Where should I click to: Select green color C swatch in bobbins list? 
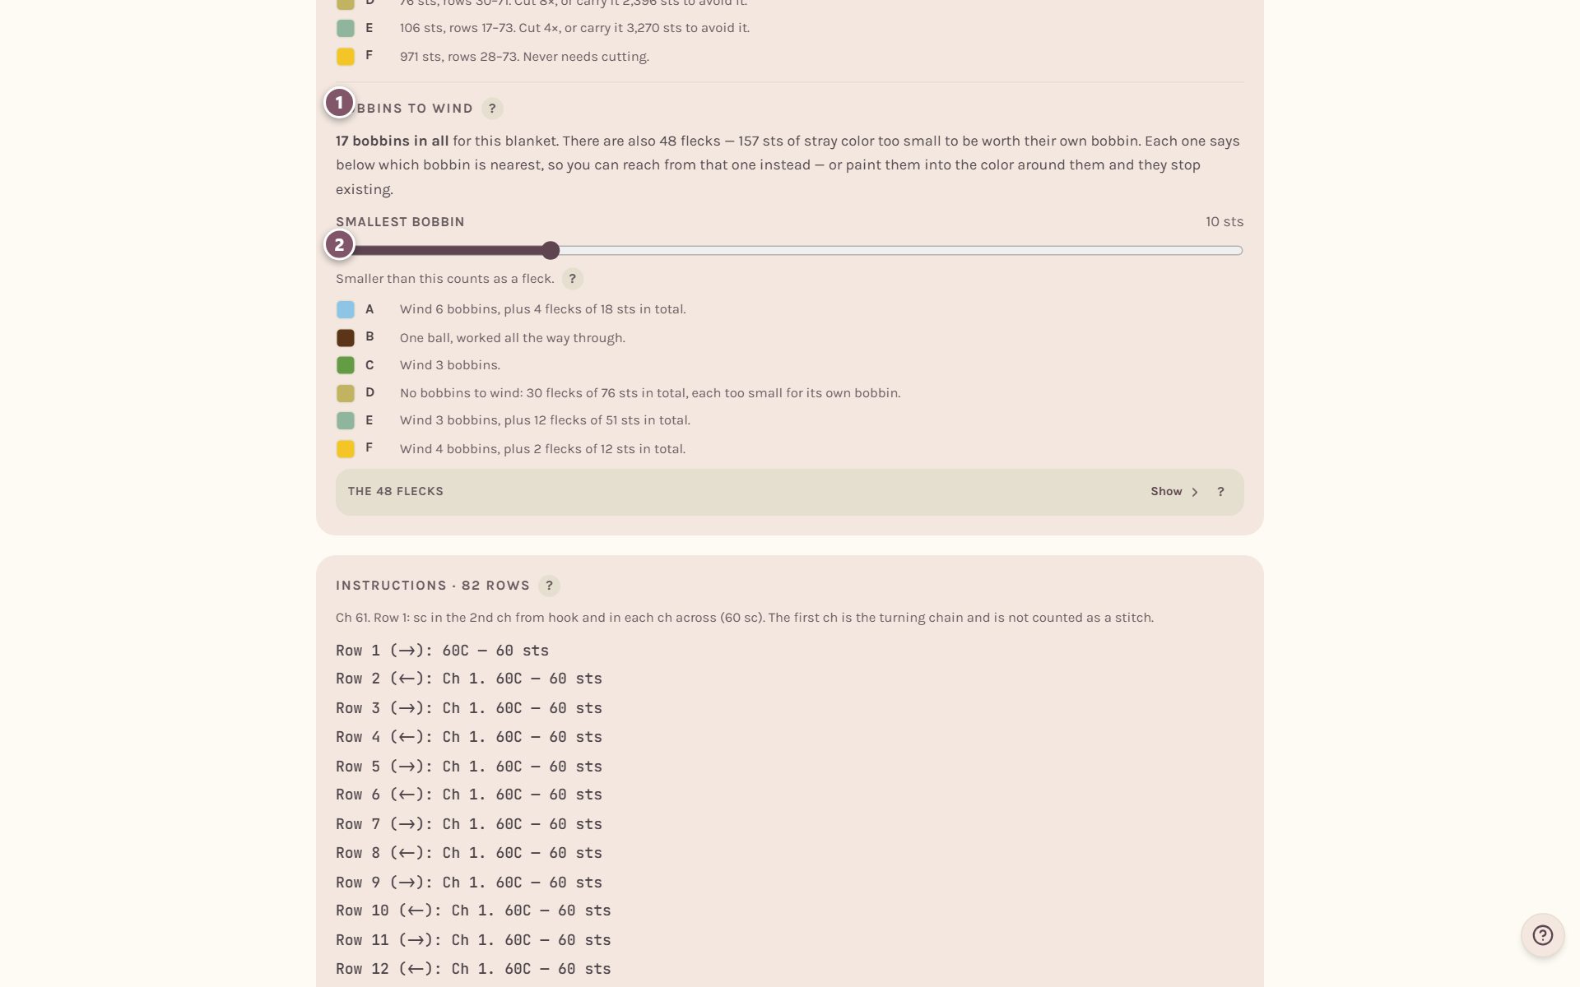[x=346, y=365]
